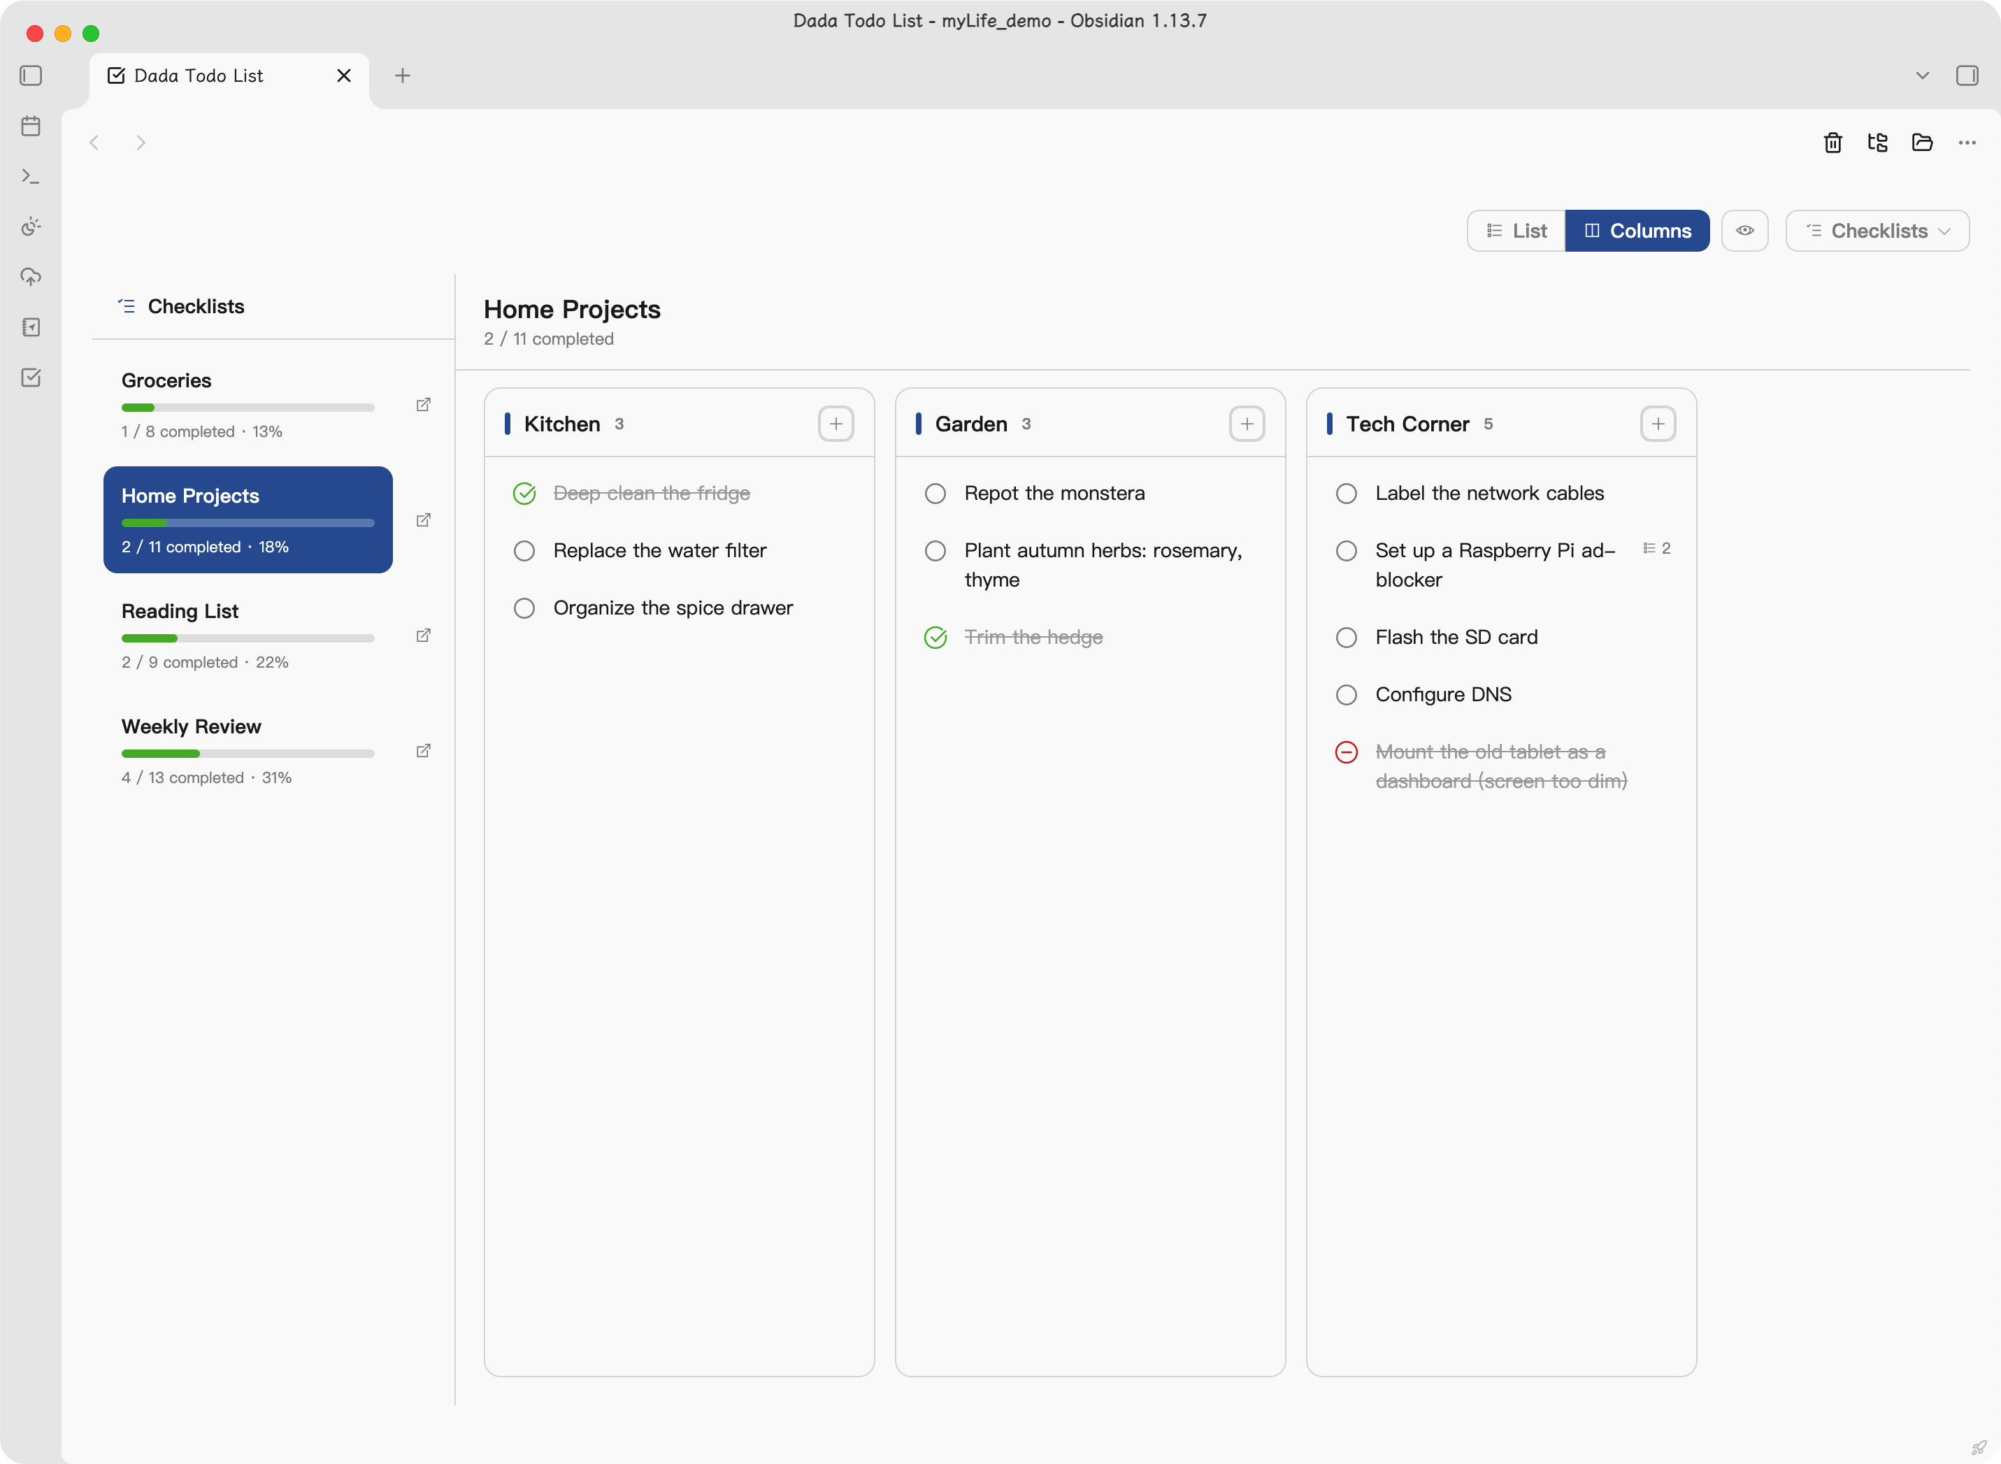Open the more options ellipsis menu
The width and height of the screenshot is (2001, 1464).
point(1967,143)
